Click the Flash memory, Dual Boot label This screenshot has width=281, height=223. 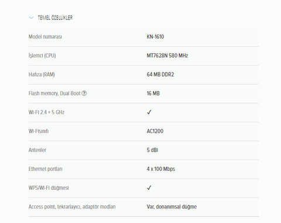[54, 94]
